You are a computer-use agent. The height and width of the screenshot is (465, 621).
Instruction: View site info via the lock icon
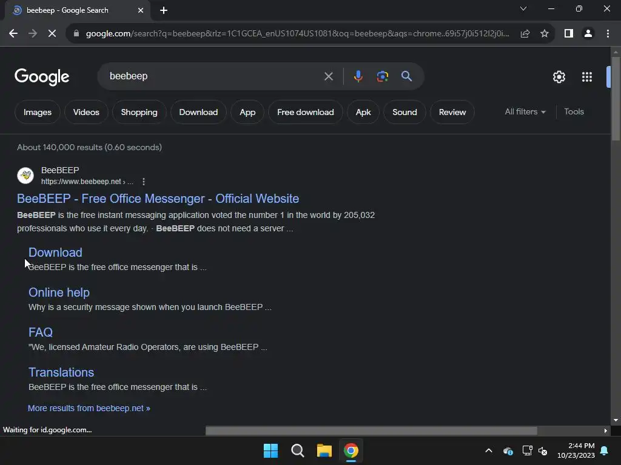[76, 34]
